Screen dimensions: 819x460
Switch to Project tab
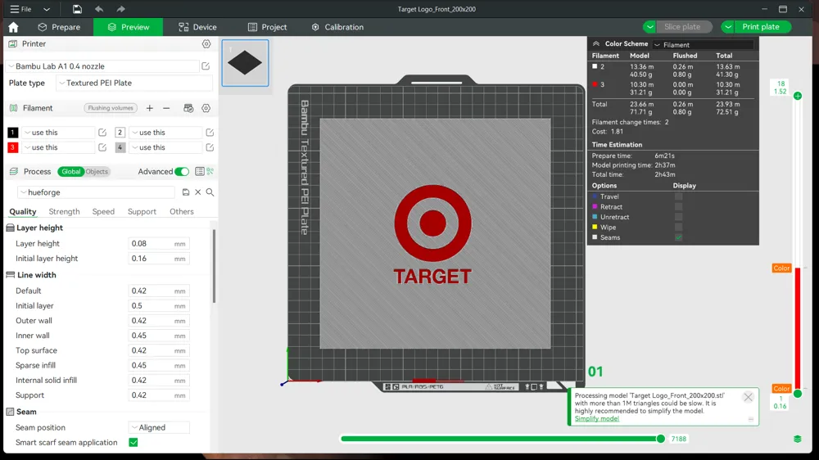pos(268,27)
